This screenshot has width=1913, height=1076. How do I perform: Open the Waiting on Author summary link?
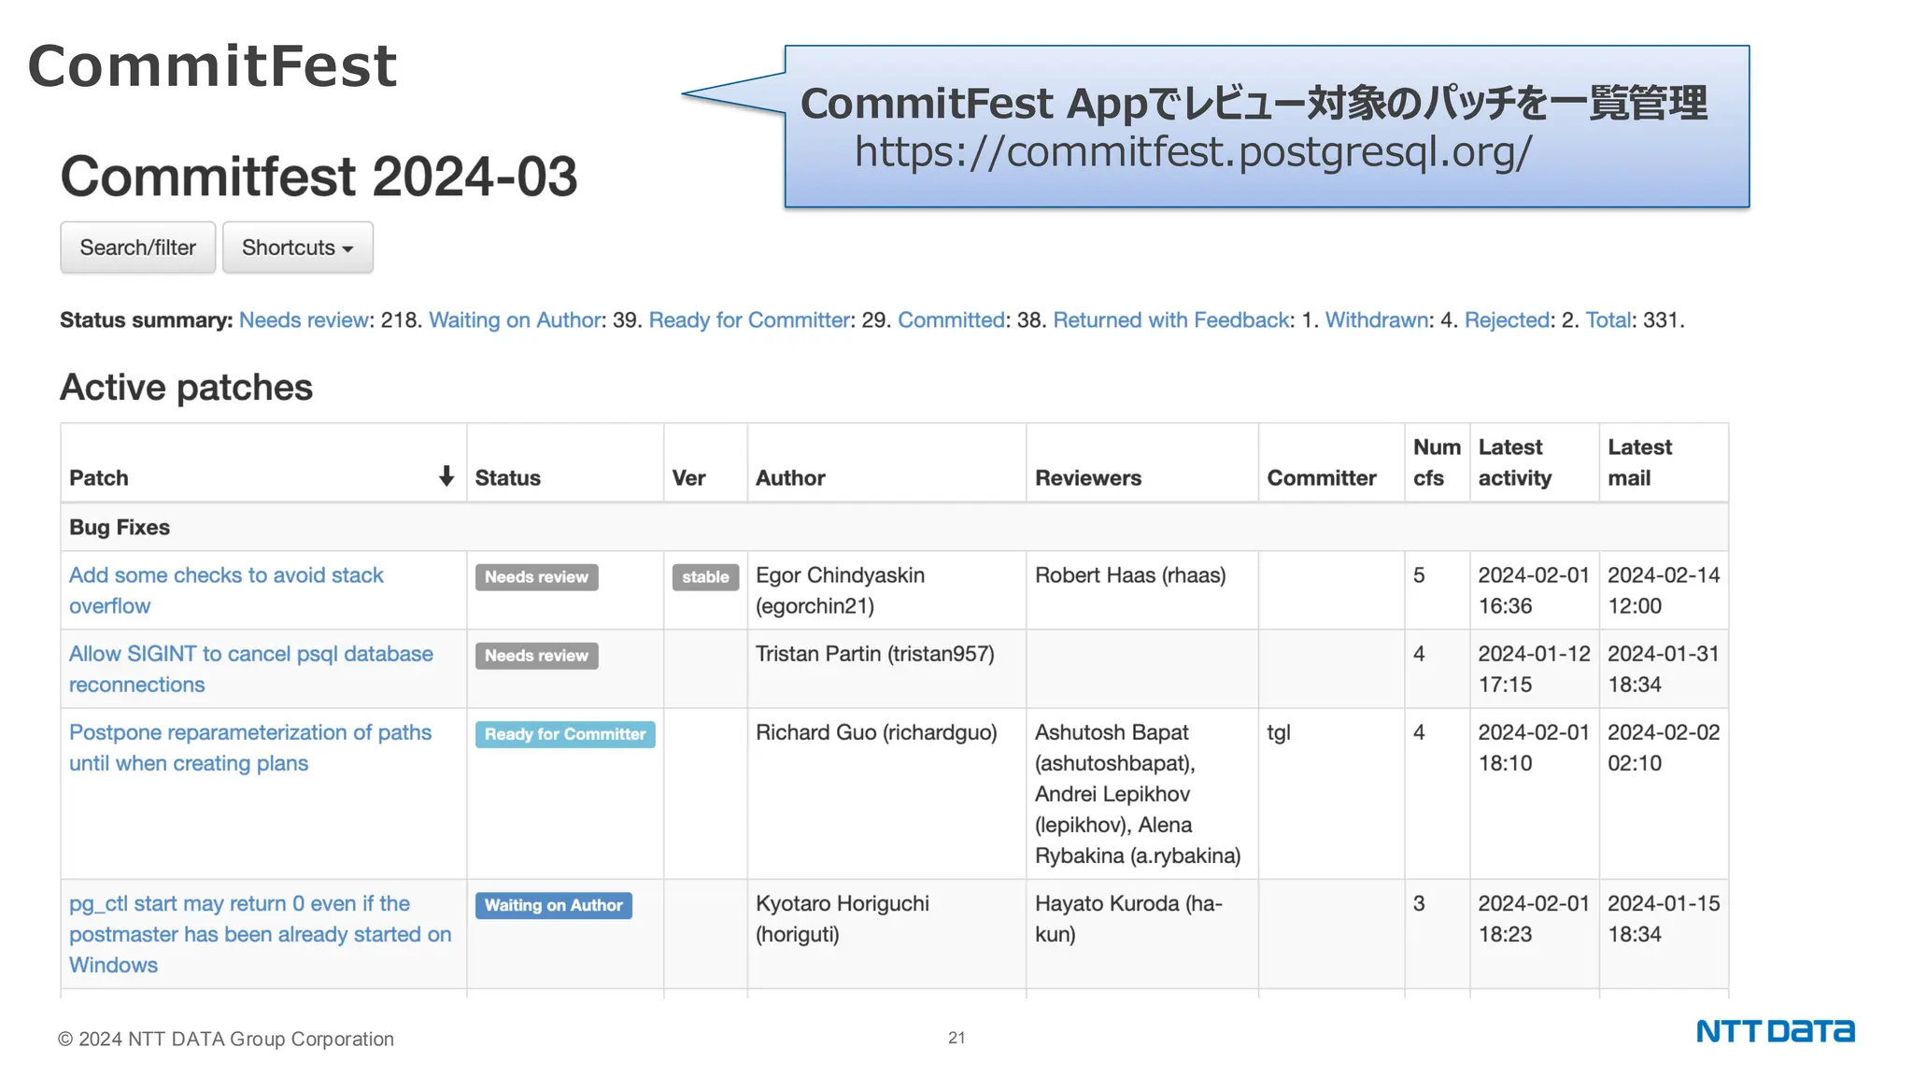[x=514, y=320]
